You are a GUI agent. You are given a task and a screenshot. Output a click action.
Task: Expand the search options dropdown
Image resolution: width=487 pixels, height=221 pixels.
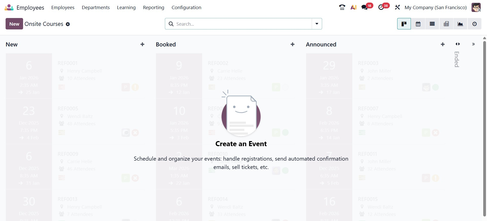point(317,24)
